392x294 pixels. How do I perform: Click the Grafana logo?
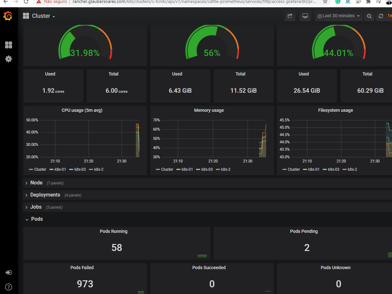tap(8, 16)
